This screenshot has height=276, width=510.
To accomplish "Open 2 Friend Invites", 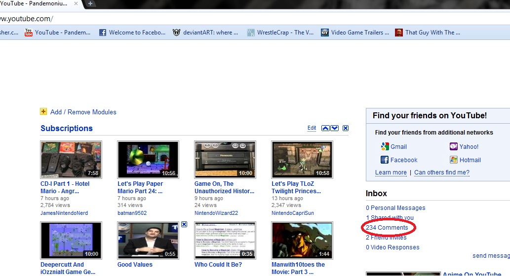I will (386, 238).
